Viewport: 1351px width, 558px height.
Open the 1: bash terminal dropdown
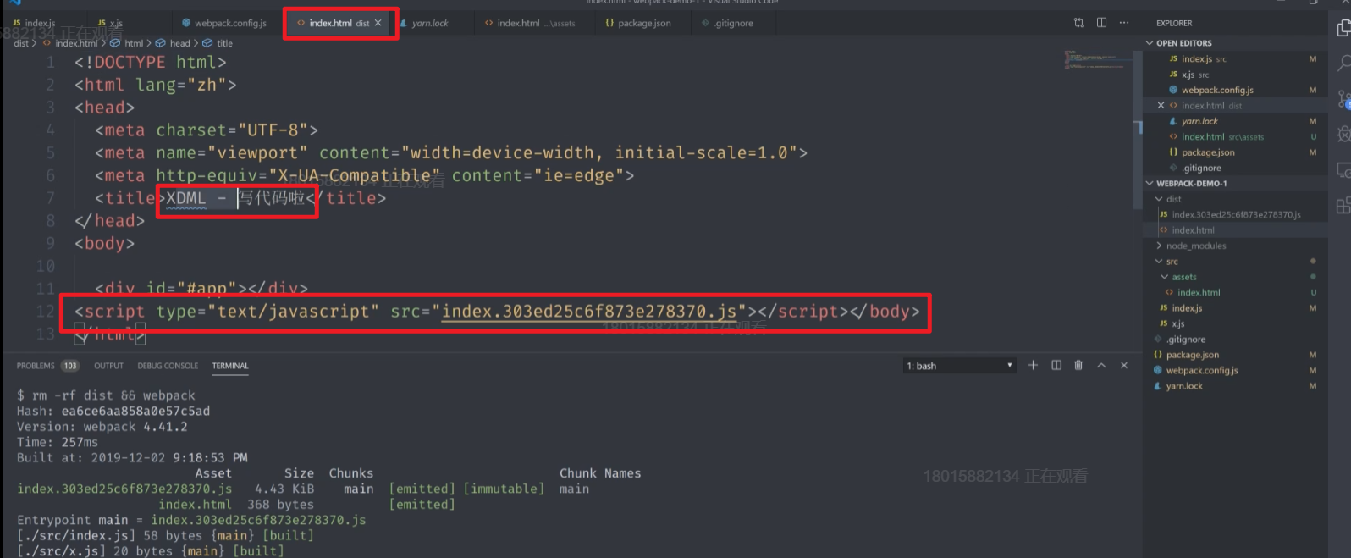pyautogui.click(x=959, y=366)
